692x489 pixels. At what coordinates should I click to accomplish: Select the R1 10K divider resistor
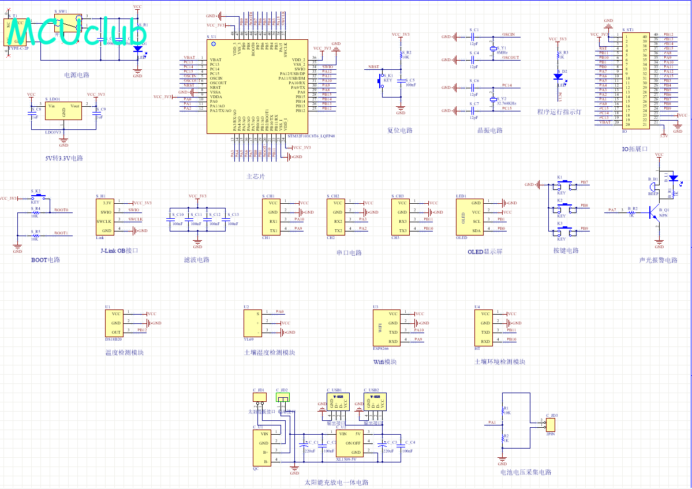502,411
